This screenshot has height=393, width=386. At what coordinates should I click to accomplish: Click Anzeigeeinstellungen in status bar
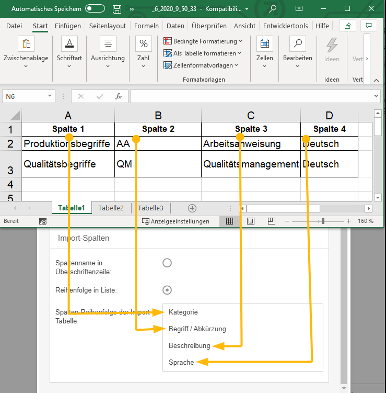click(x=176, y=221)
